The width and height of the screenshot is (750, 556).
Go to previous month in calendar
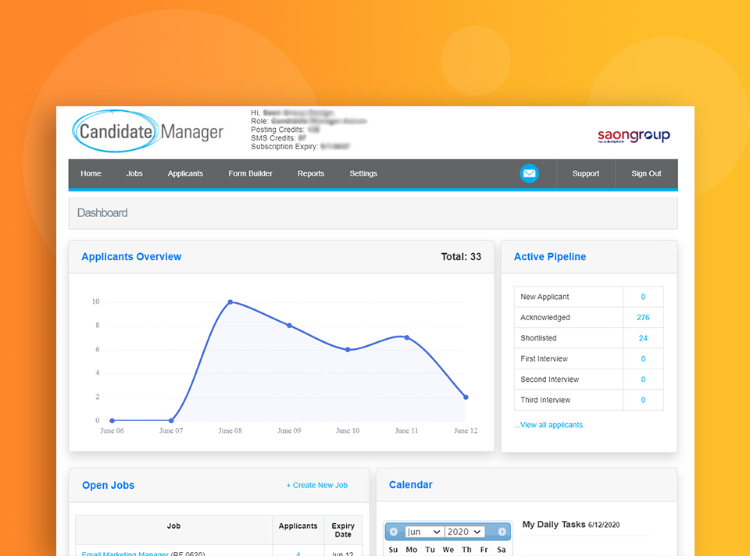point(394,531)
